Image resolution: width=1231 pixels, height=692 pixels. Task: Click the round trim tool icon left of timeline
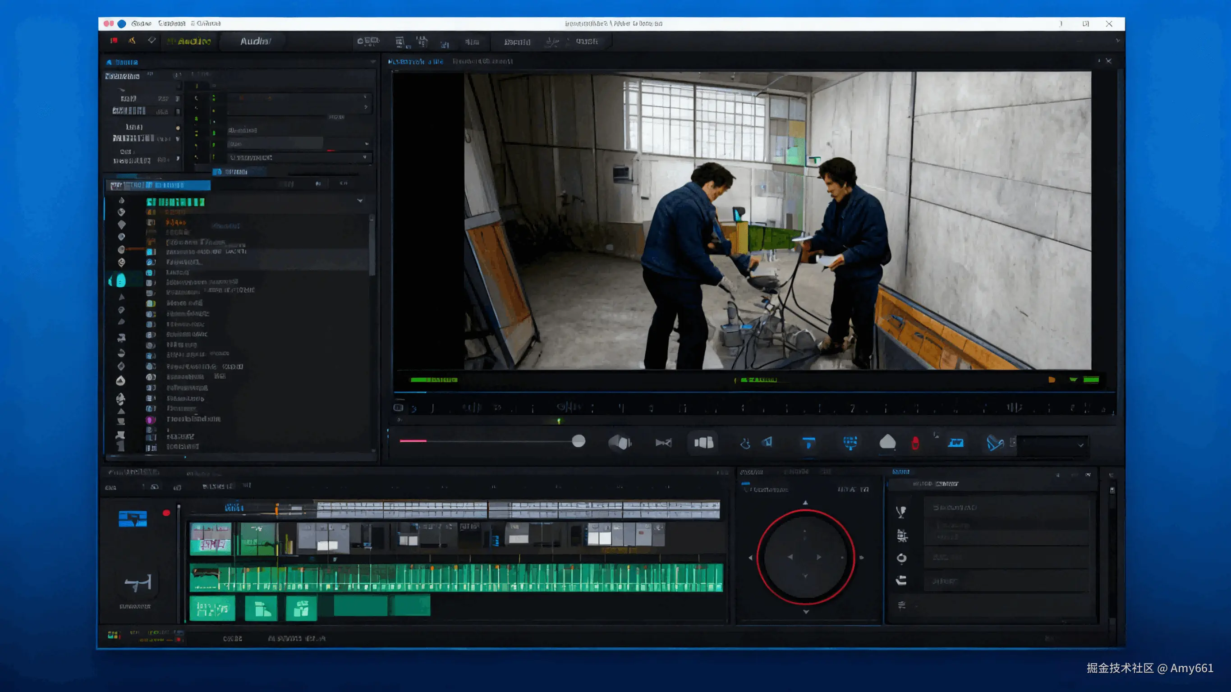(x=138, y=583)
